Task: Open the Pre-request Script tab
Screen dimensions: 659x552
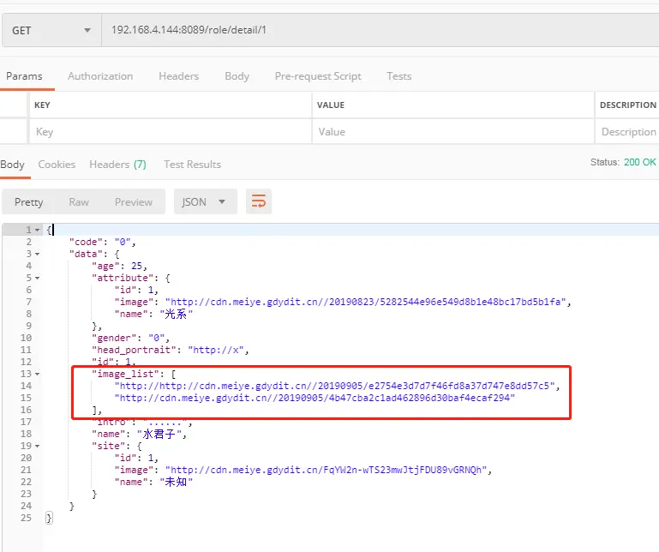Action: pos(318,76)
